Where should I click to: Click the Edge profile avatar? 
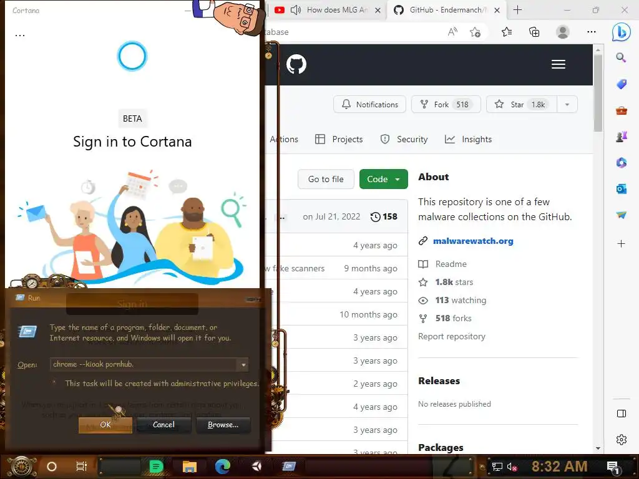563,32
